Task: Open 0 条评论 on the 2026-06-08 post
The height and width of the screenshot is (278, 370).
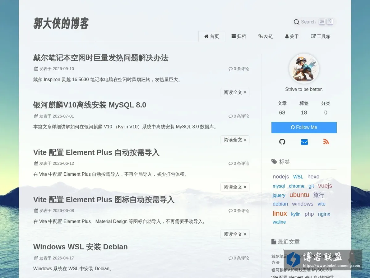Action: (239, 211)
